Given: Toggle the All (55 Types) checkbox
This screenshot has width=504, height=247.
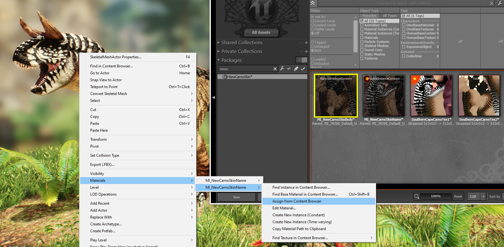Looking at the screenshot, I should coord(362,21).
